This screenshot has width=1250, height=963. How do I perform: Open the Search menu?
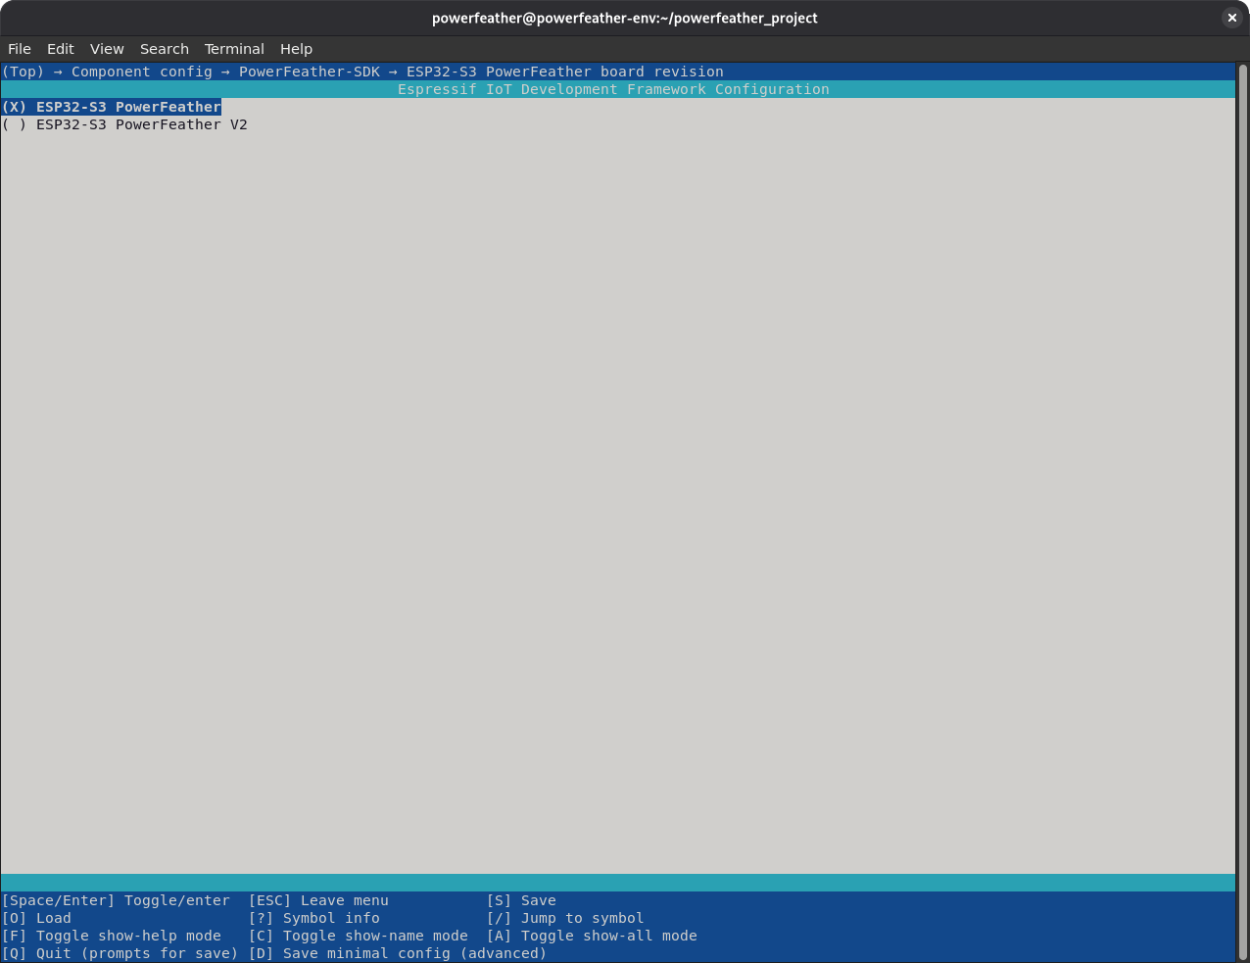click(x=165, y=49)
